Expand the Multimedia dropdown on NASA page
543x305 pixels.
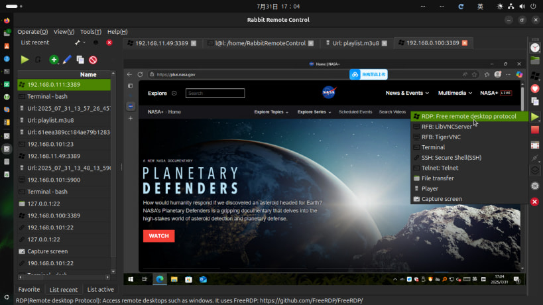click(x=455, y=93)
